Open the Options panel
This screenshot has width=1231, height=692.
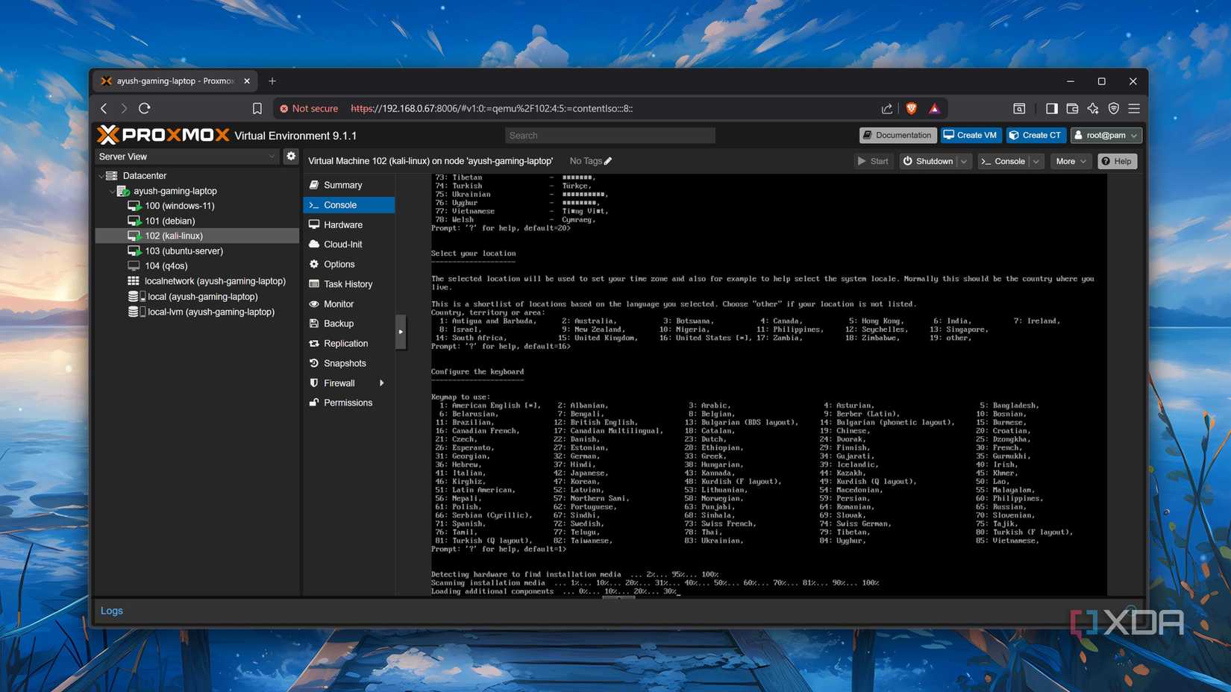pos(338,263)
